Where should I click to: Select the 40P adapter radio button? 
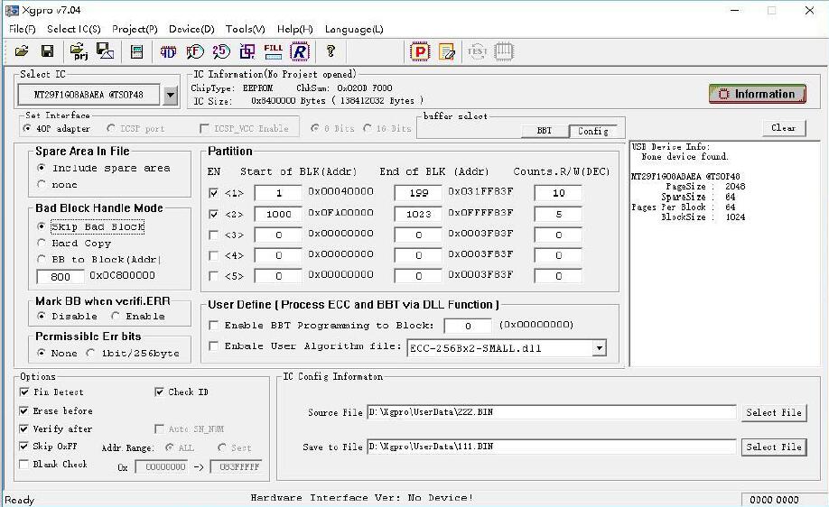pos(27,128)
